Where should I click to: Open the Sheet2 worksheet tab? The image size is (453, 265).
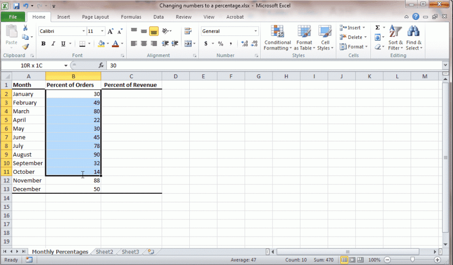[104, 252]
